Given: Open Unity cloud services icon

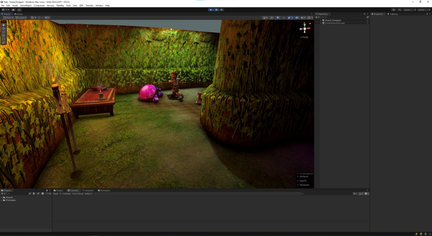Looking at the screenshot, I should (x=13, y=10).
